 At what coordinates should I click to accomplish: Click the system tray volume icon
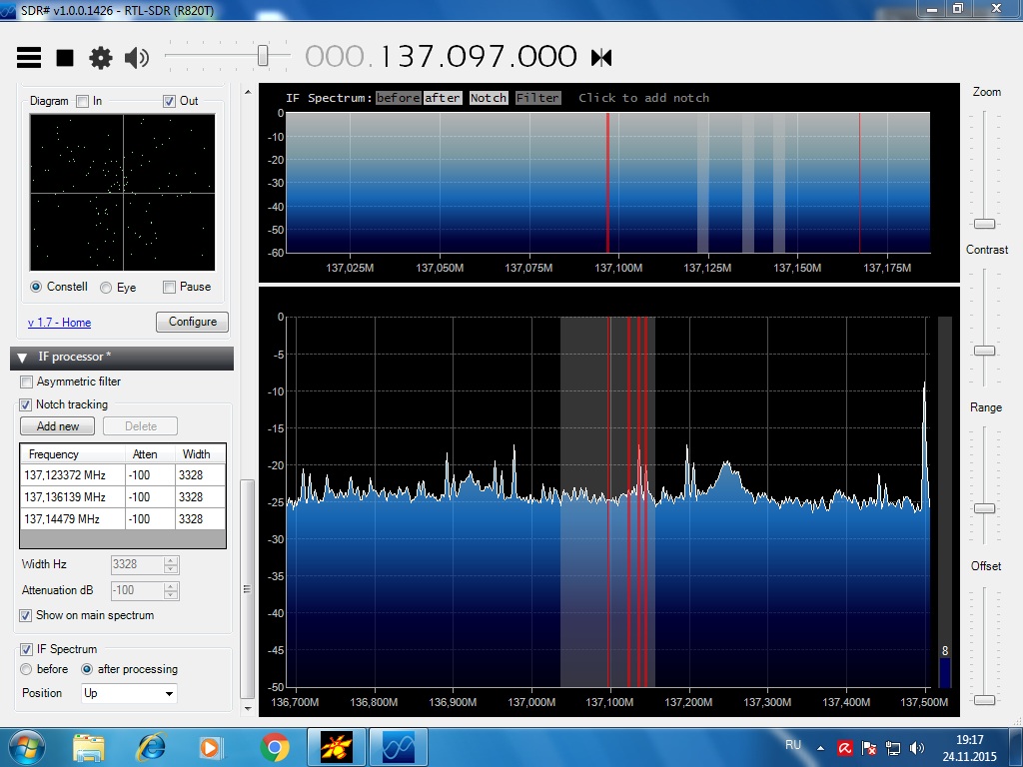click(x=917, y=748)
